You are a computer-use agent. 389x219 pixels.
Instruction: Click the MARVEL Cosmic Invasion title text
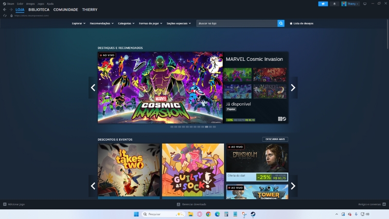coord(254,59)
